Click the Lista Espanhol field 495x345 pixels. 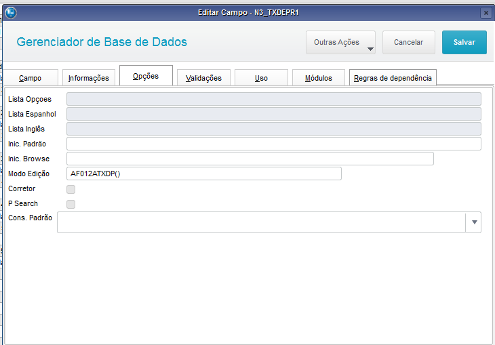274,114
